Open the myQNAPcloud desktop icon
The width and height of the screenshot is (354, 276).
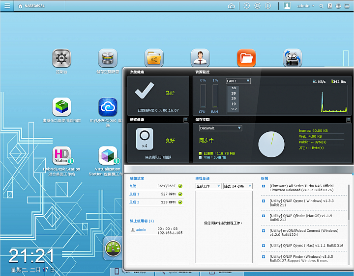tap(108, 107)
